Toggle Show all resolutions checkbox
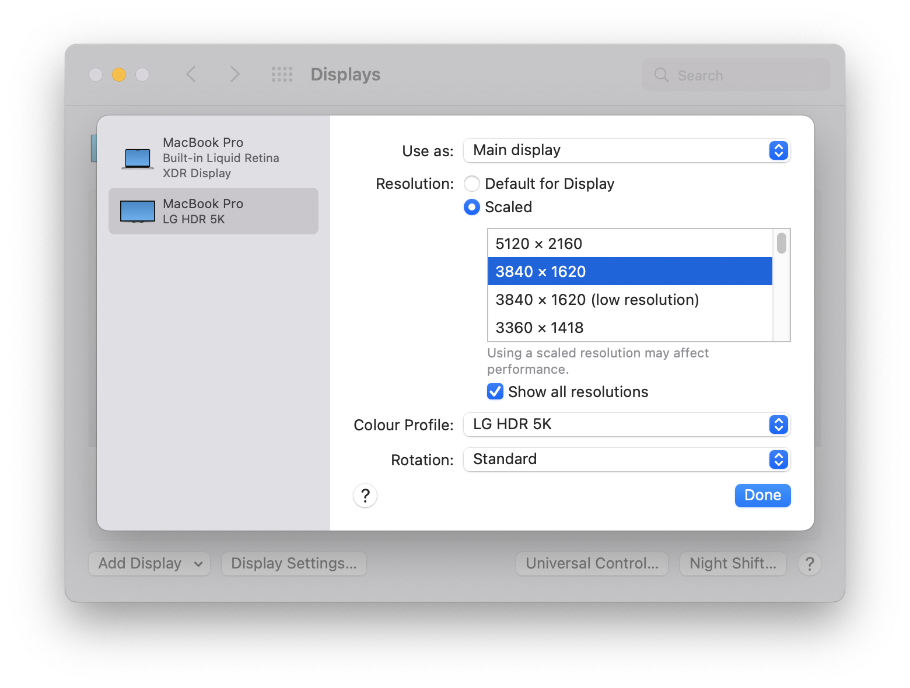The height and width of the screenshot is (688, 910). pyautogui.click(x=495, y=391)
